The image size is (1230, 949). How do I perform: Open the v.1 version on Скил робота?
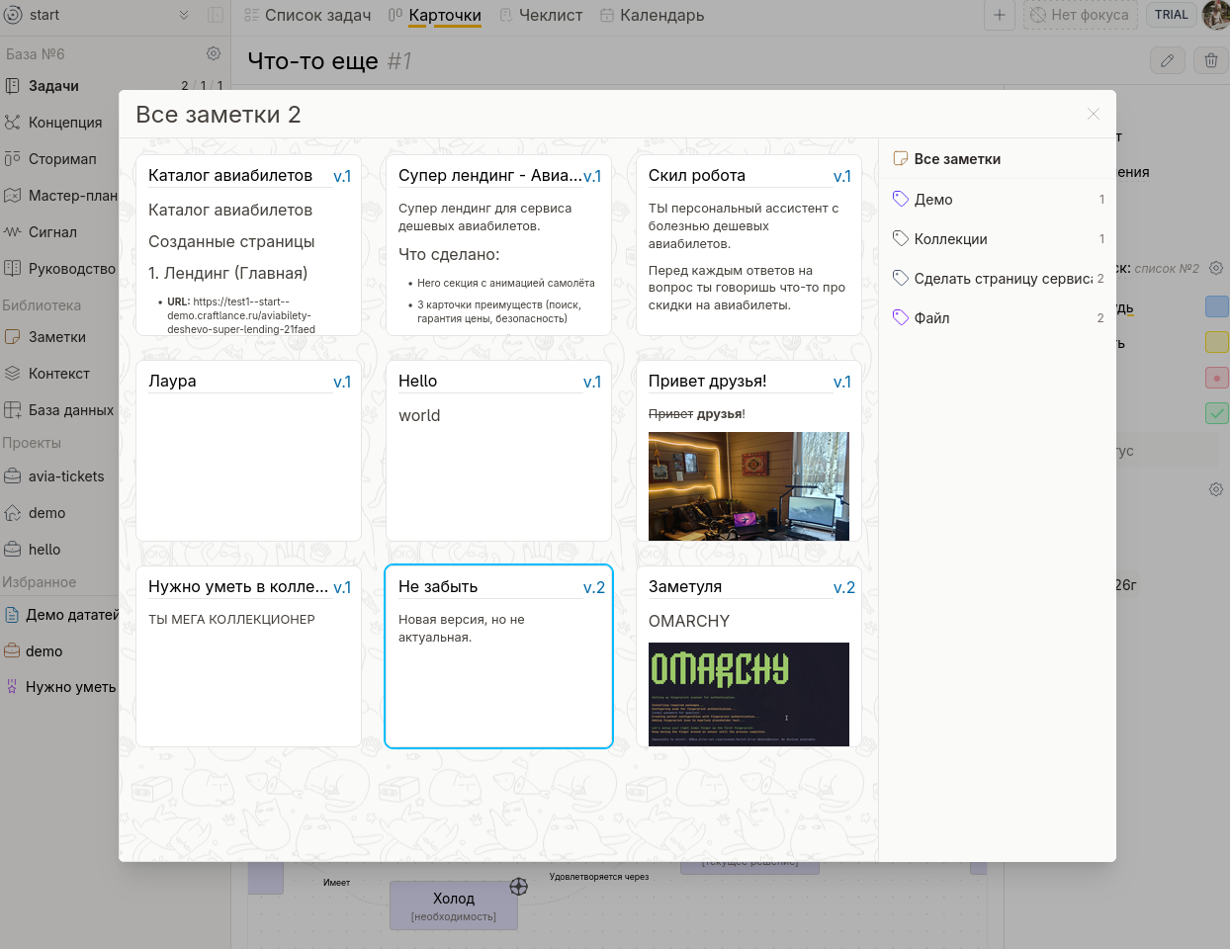841,176
